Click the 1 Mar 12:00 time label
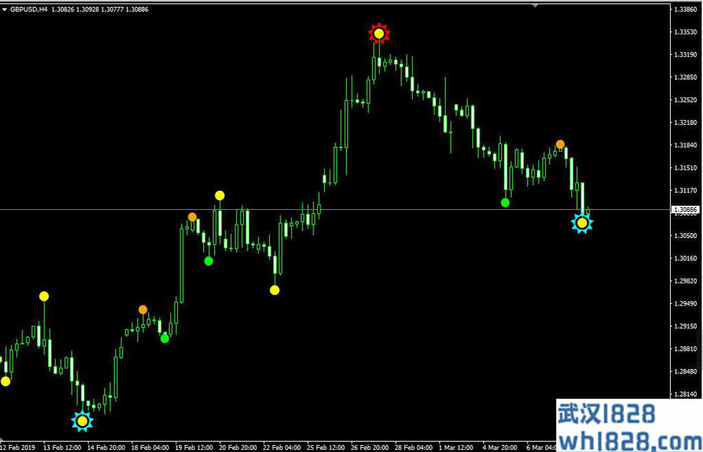The height and width of the screenshot is (452, 703). [456, 448]
